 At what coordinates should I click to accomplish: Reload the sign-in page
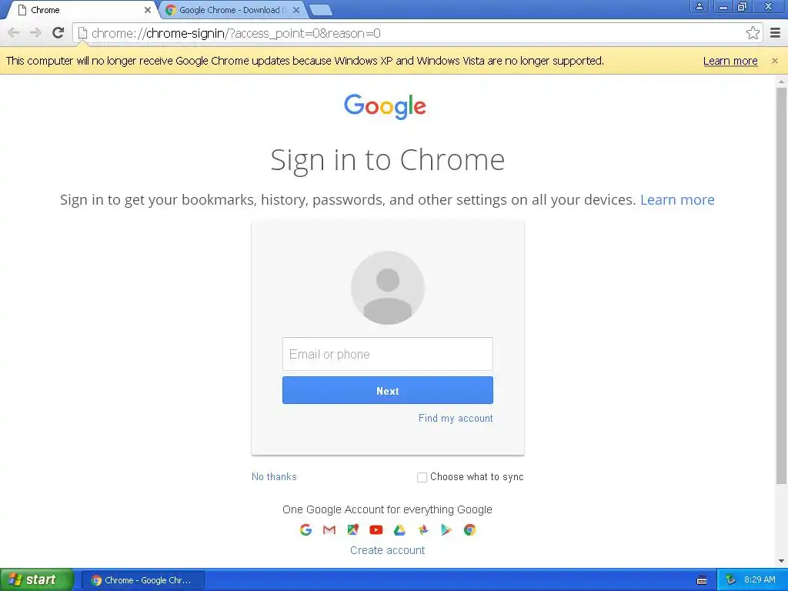coord(58,32)
